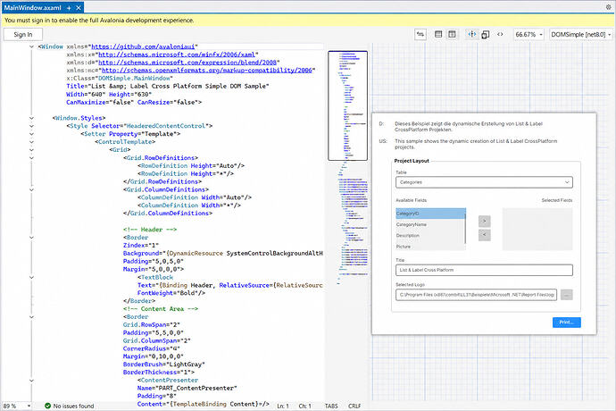Open the settings gear at top right
The width and height of the screenshot is (616, 411).
[x=608, y=7]
